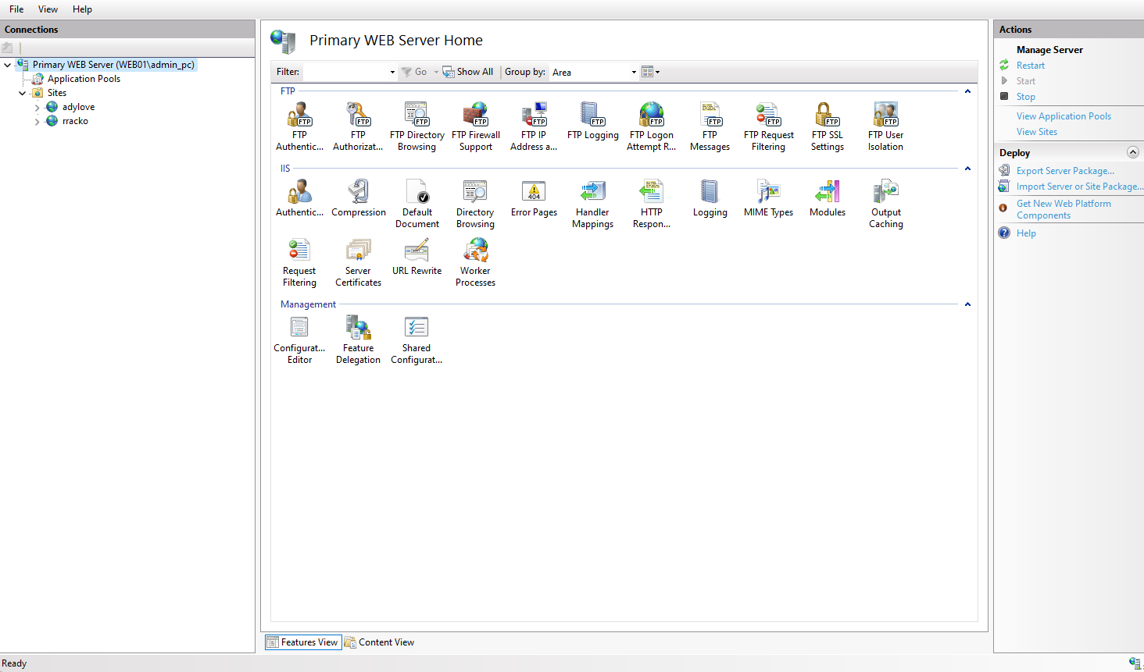Click Export Server Package link
Viewport: 1144px width, 672px height.
tap(1065, 171)
